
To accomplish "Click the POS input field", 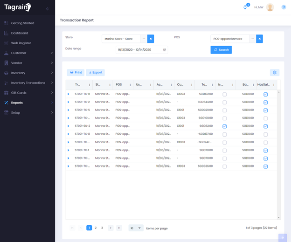I will [230, 39].
